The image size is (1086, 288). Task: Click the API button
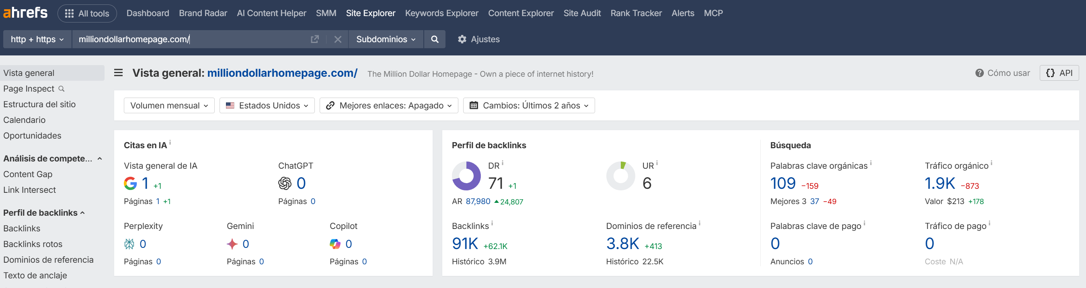point(1059,73)
